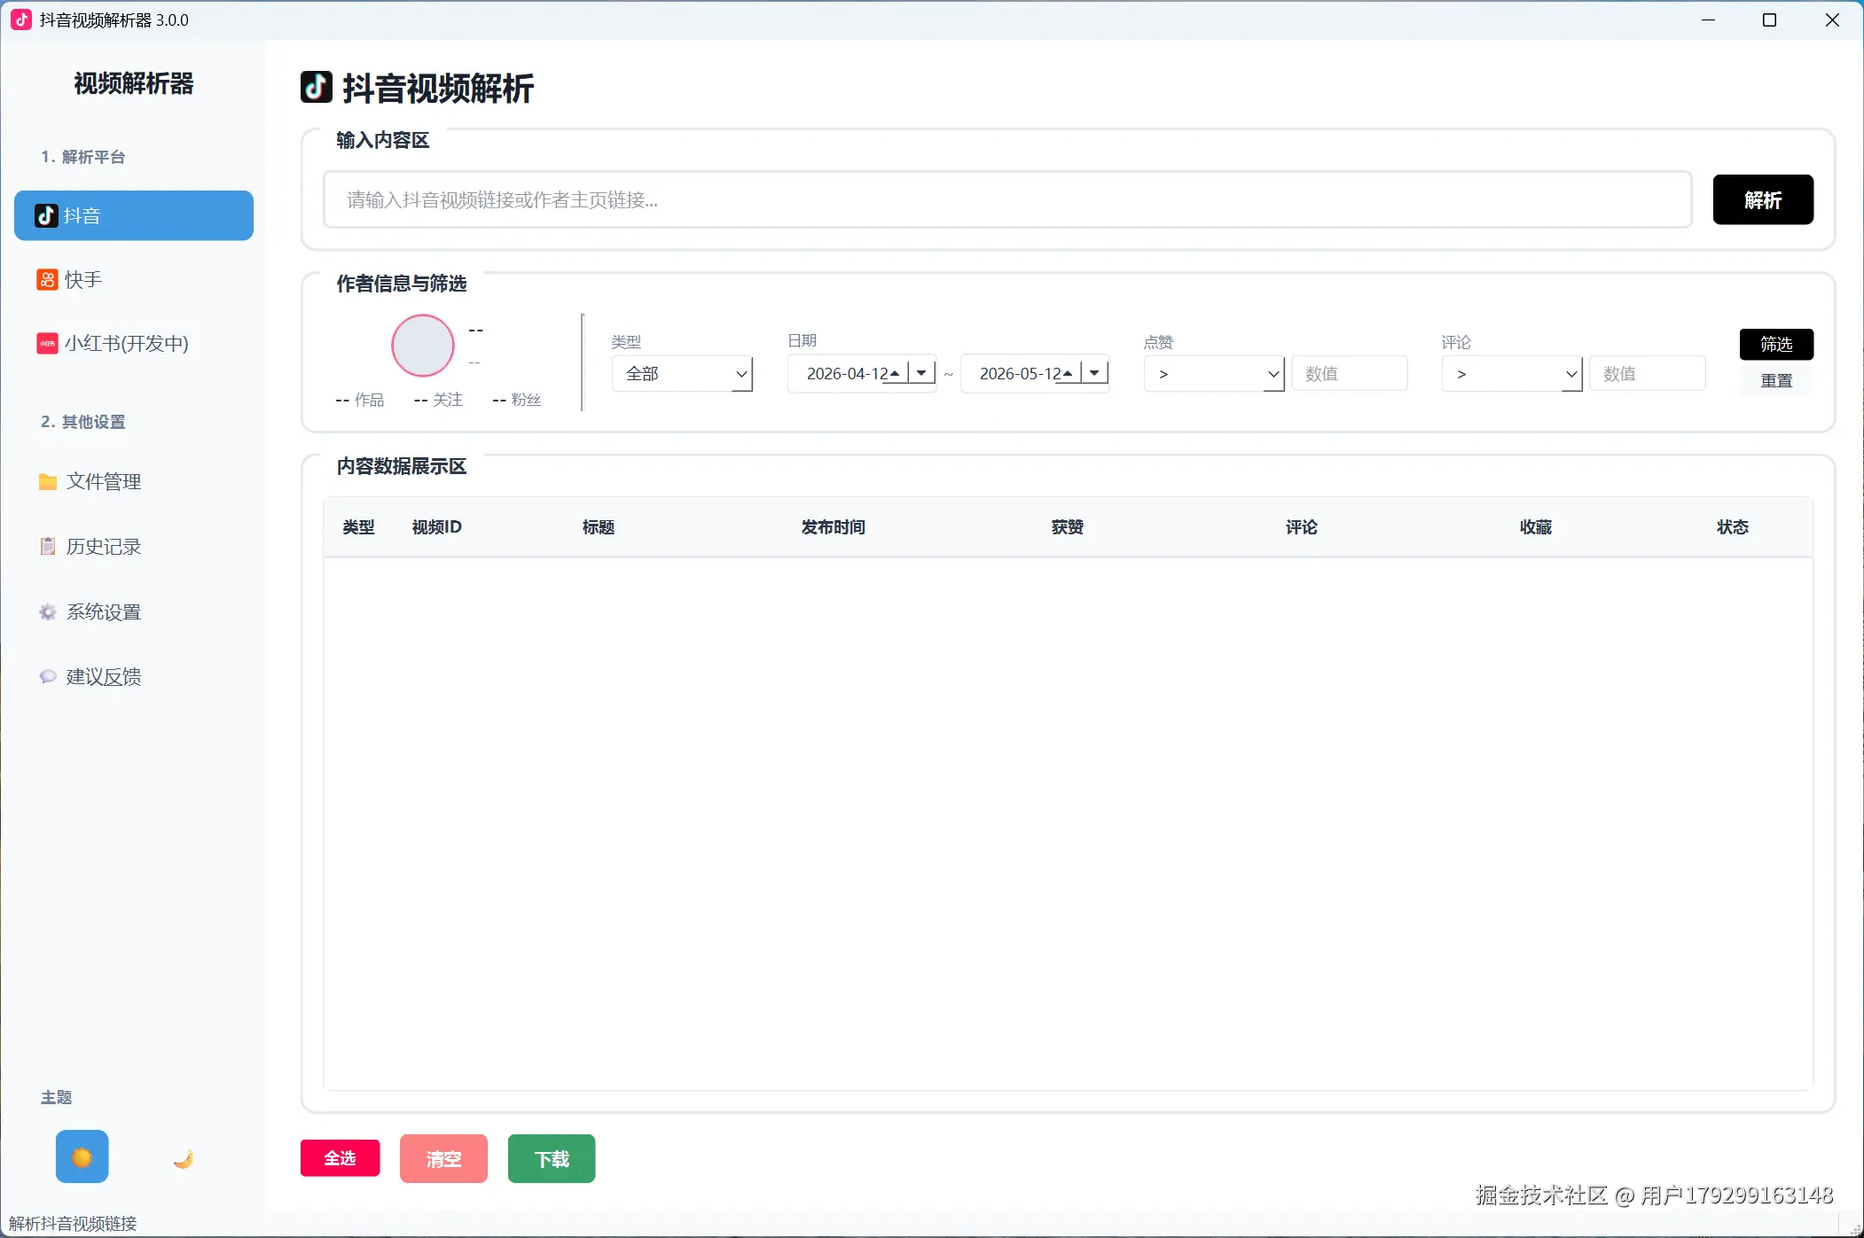Focus the Douyin link input box
The width and height of the screenshot is (1864, 1238).
coord(1007,199)
